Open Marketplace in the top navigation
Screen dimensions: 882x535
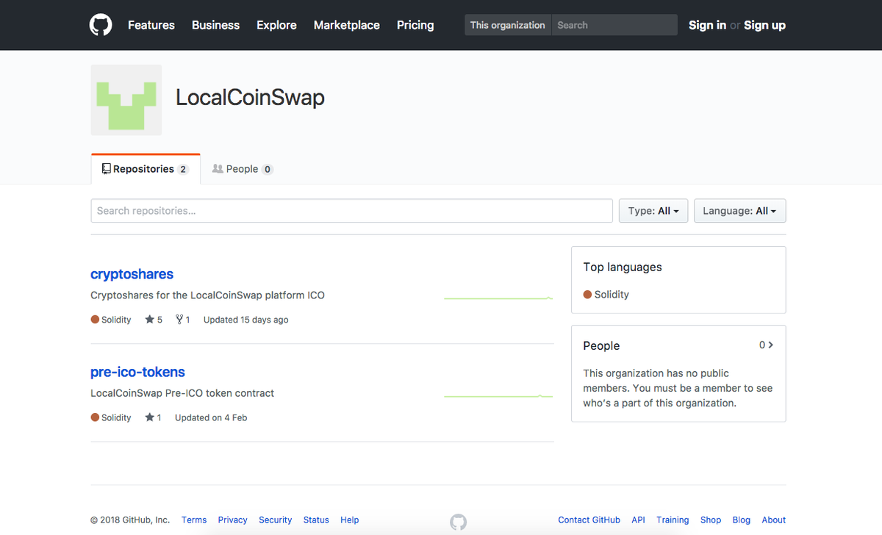click(347, 25)
